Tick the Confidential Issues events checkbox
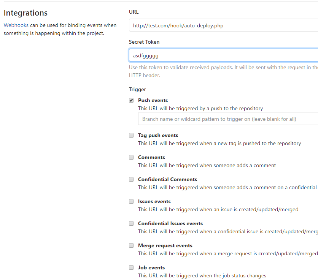318x280 pixels. (x=131, y=223)
